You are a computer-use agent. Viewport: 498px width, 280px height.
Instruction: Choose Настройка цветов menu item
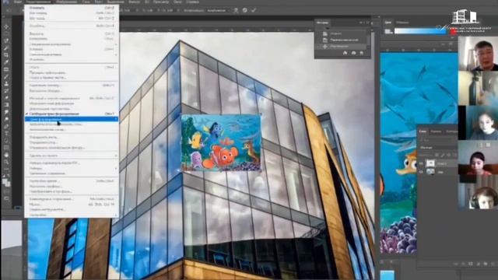(x=72, y=181)
